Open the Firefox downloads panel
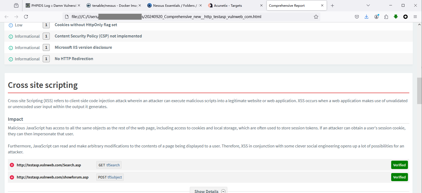The image size is (422, 193). (366, 17)
